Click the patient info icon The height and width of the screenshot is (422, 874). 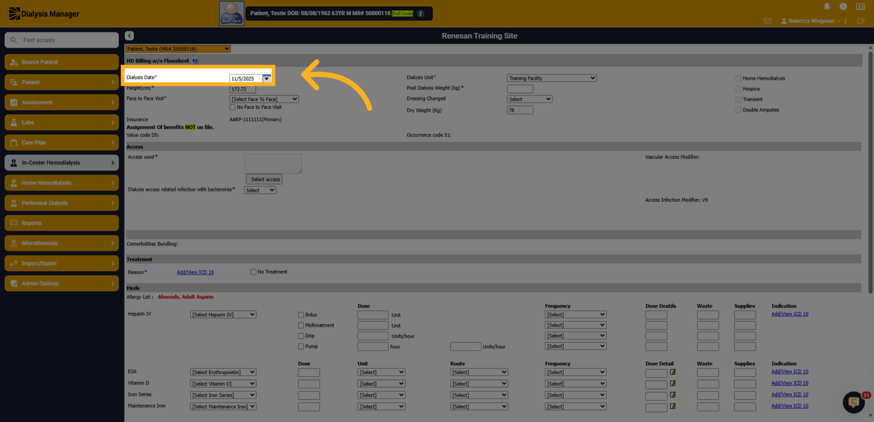[421, 13]
